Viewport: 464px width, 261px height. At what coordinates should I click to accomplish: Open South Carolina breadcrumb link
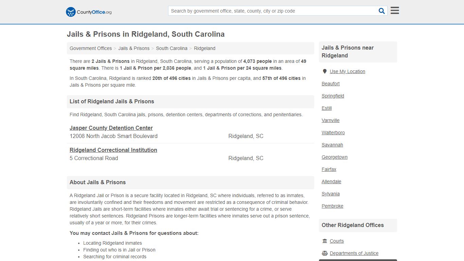coord(172,48)
